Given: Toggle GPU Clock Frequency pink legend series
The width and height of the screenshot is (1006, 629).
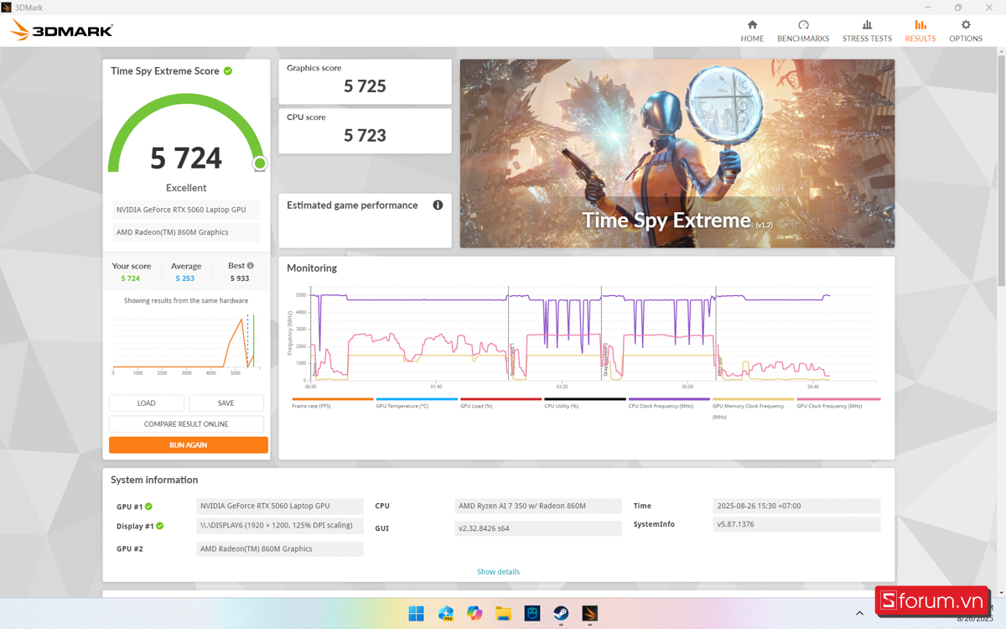Looking at the screenshot, I should pos(838,403).
